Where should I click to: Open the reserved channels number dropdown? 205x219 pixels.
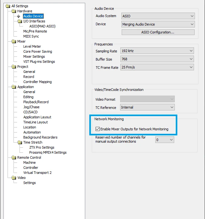pyautogui.click(x=165, y=140)
